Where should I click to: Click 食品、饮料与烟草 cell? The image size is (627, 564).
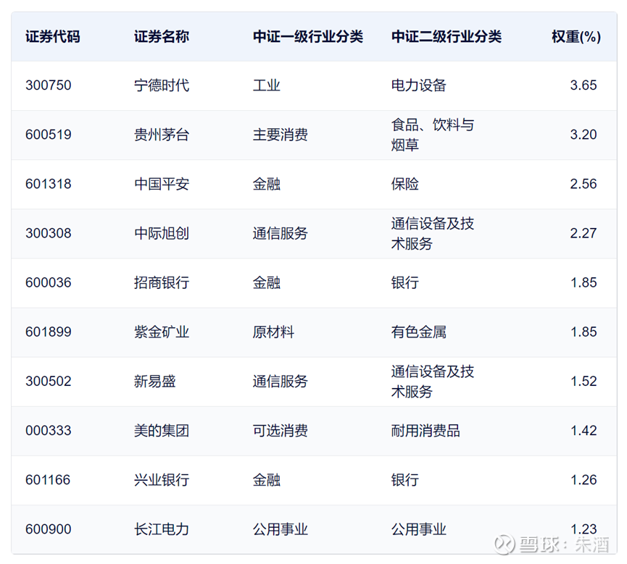(433, 135)
